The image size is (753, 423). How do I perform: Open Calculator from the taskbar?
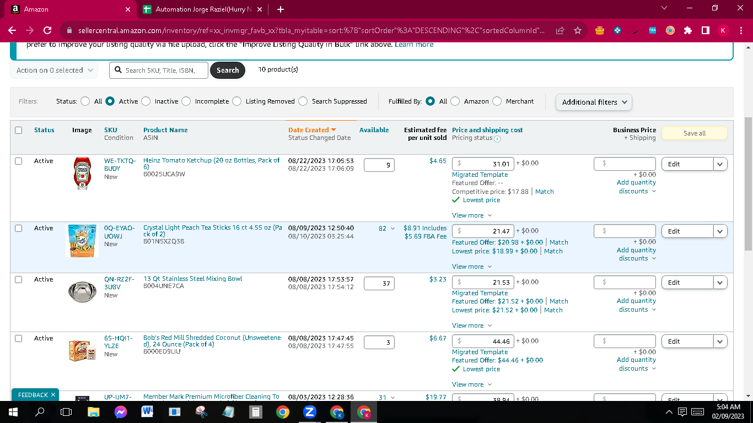[255, 411]
